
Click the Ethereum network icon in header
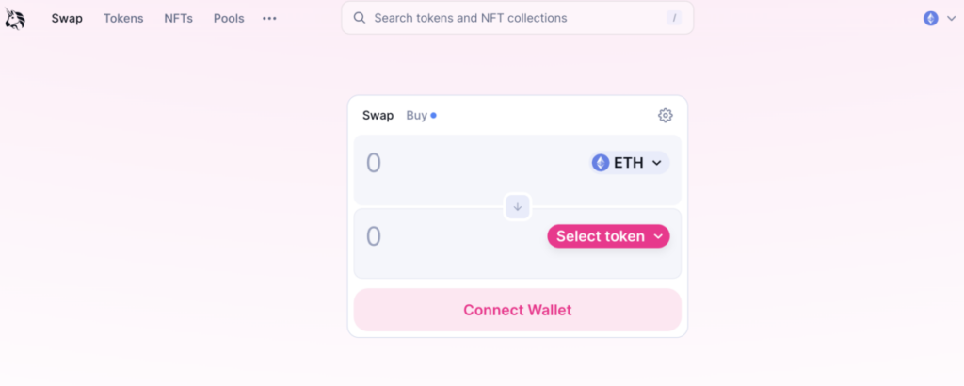coord(931,18)
